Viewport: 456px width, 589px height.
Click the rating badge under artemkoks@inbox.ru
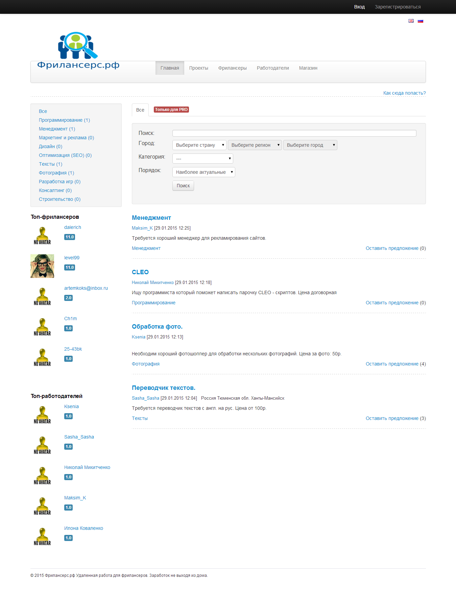pyautogui.click(x=68, y=298)
